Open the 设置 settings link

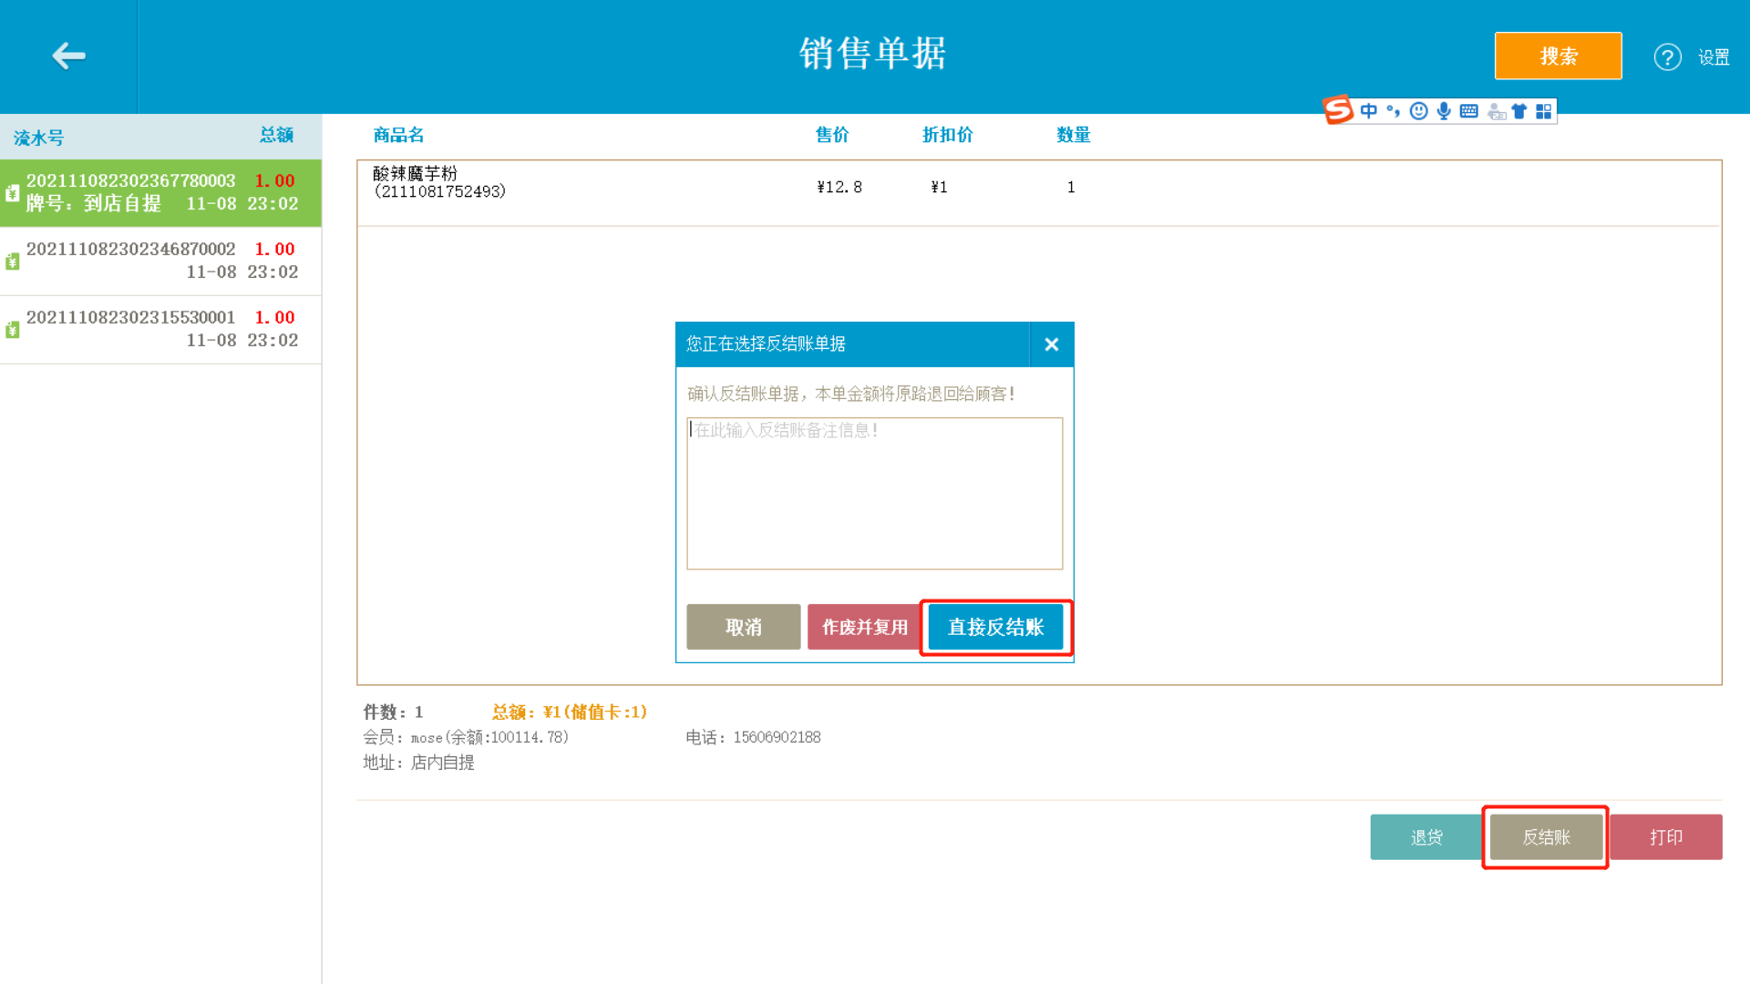pyautogui.click(x=1714, y=57)
